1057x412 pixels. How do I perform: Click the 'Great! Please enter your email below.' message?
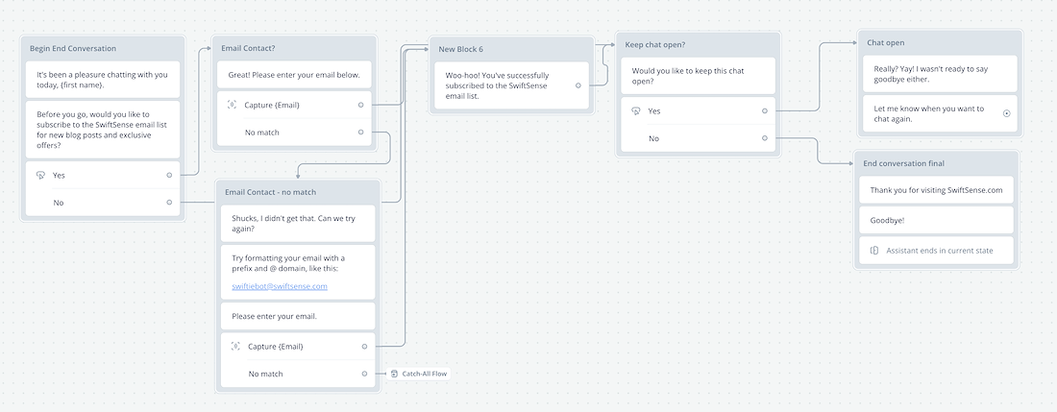click(295, 75)
